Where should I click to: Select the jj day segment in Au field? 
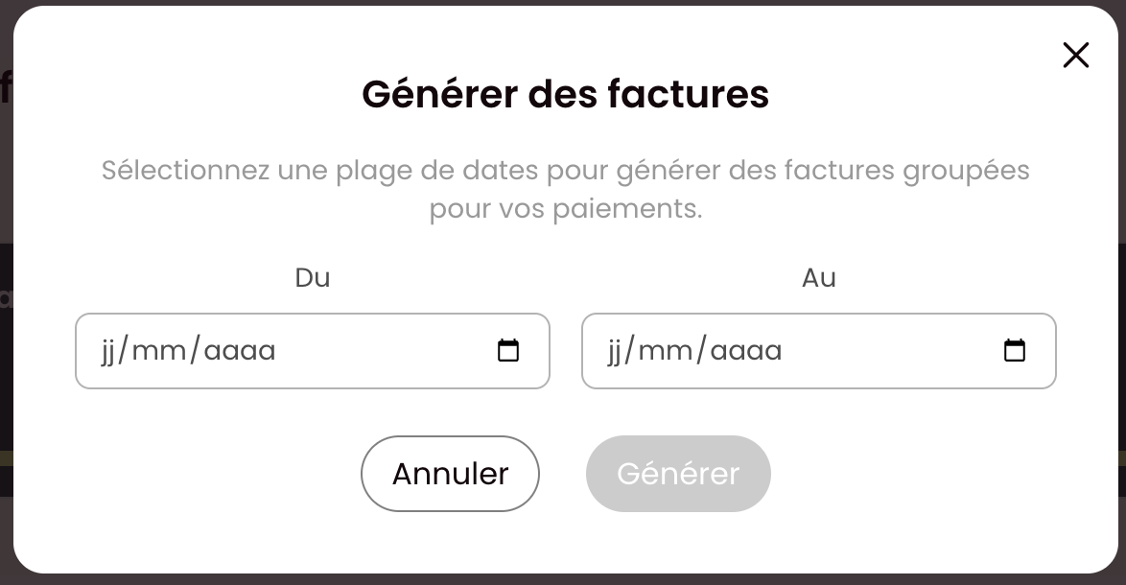click(x=615, y=351)
